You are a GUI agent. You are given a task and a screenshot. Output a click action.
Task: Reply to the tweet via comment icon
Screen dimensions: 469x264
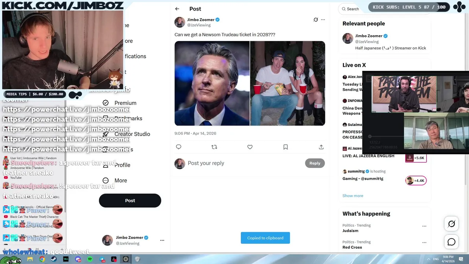[179, 147]
